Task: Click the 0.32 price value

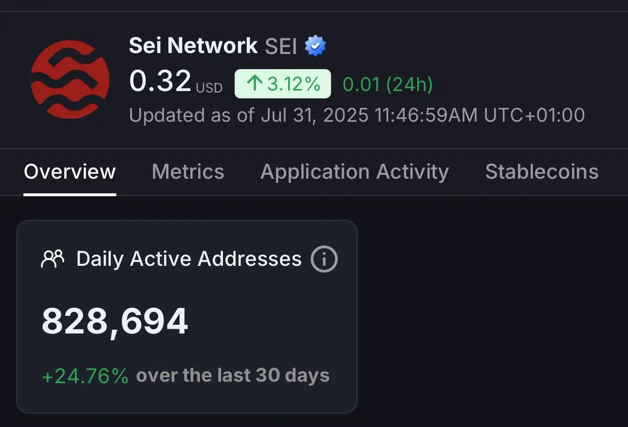Action: pos(160,82)
